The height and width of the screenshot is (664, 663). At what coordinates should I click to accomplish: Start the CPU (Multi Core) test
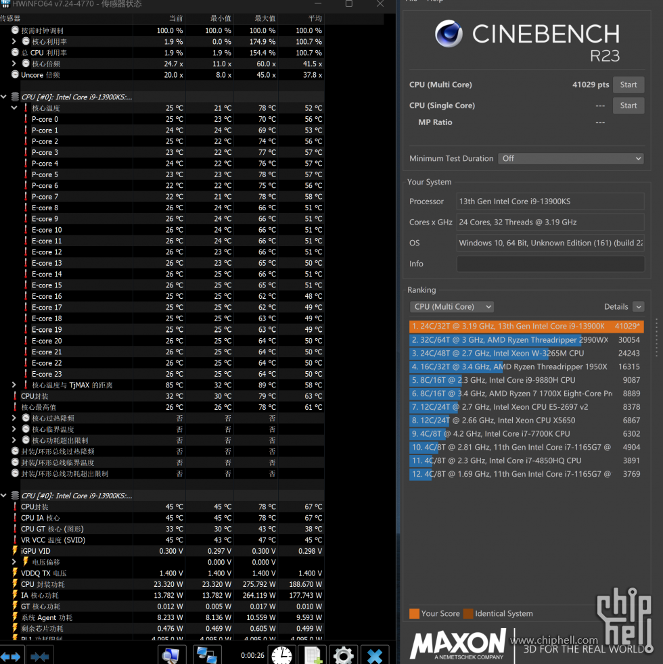[628, 85]
